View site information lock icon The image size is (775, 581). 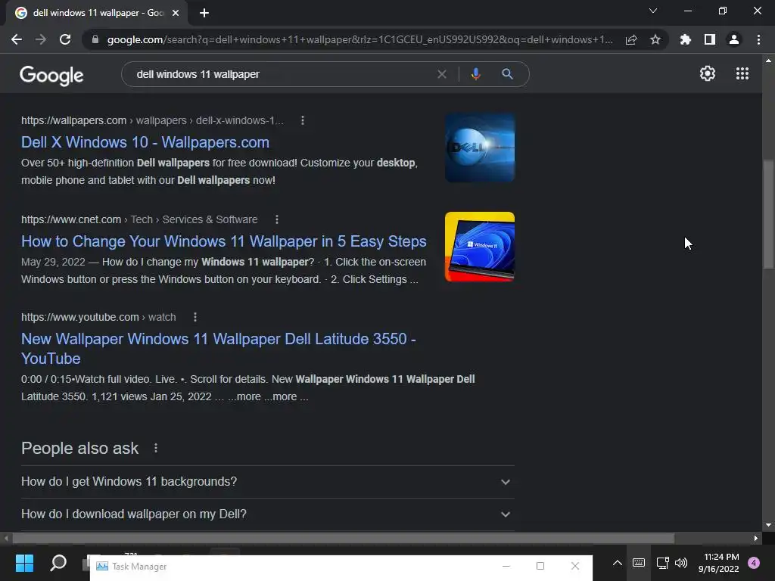(x=95, y=39)
